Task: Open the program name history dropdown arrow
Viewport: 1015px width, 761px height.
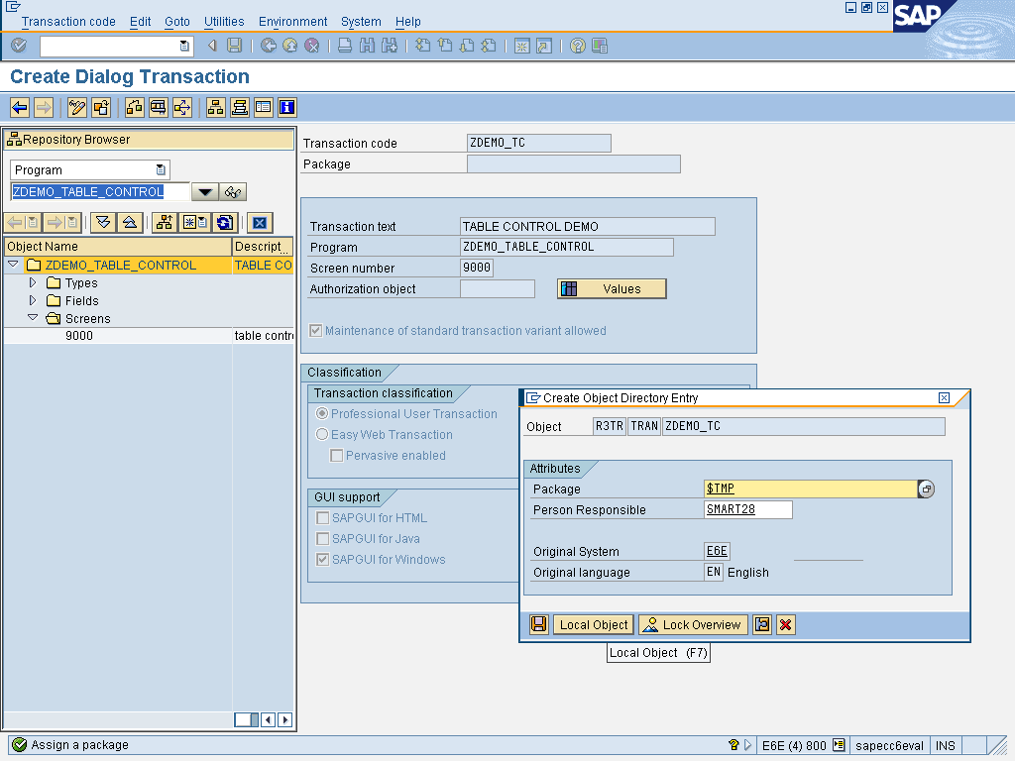Action: click(x=204, y=191)
